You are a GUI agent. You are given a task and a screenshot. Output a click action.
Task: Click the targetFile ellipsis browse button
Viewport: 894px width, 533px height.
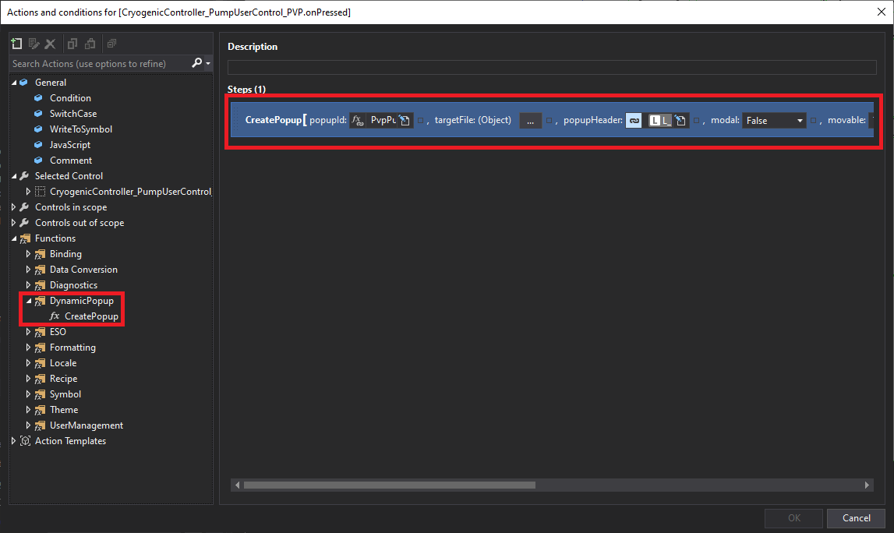tap(530, 121)
